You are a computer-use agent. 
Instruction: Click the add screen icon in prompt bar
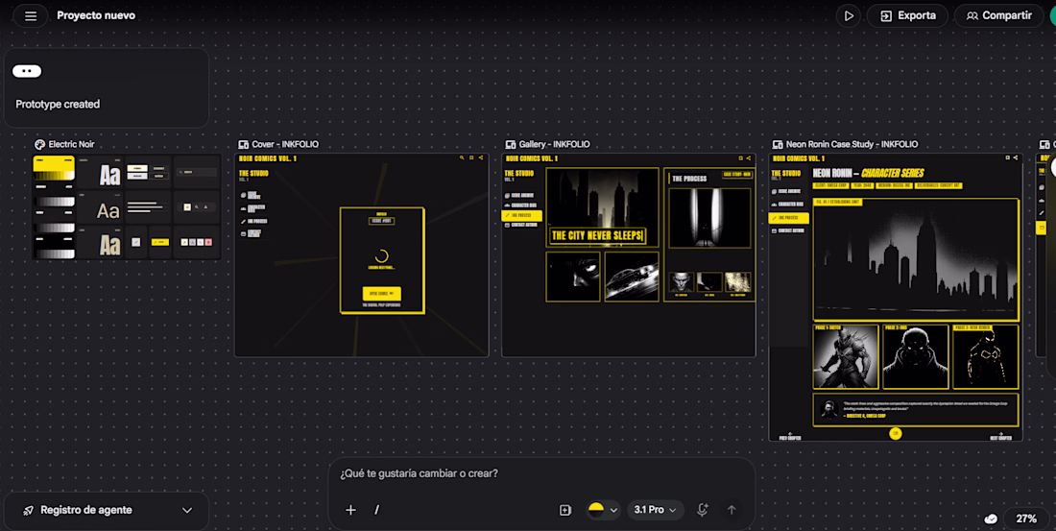565,510
